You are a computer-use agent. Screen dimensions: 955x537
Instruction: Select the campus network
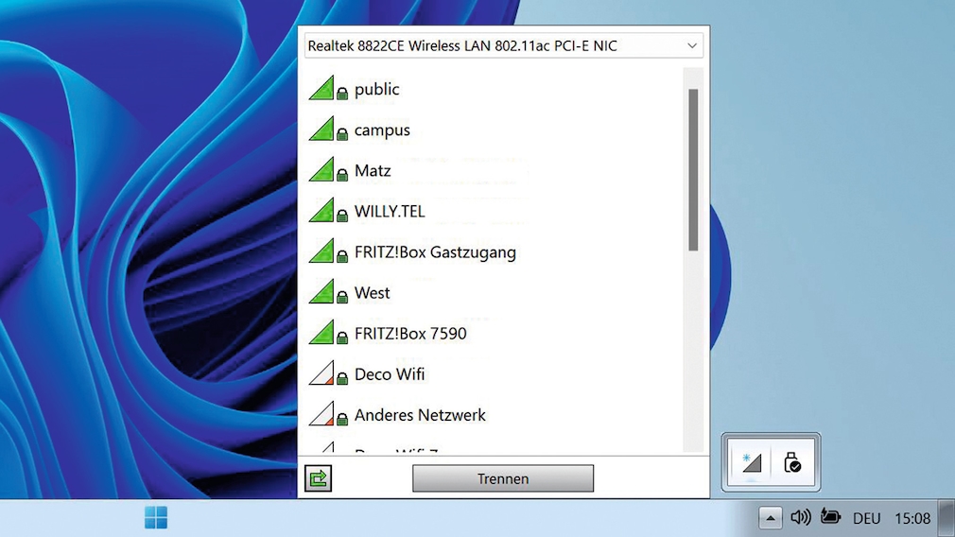tap(382, 130)
